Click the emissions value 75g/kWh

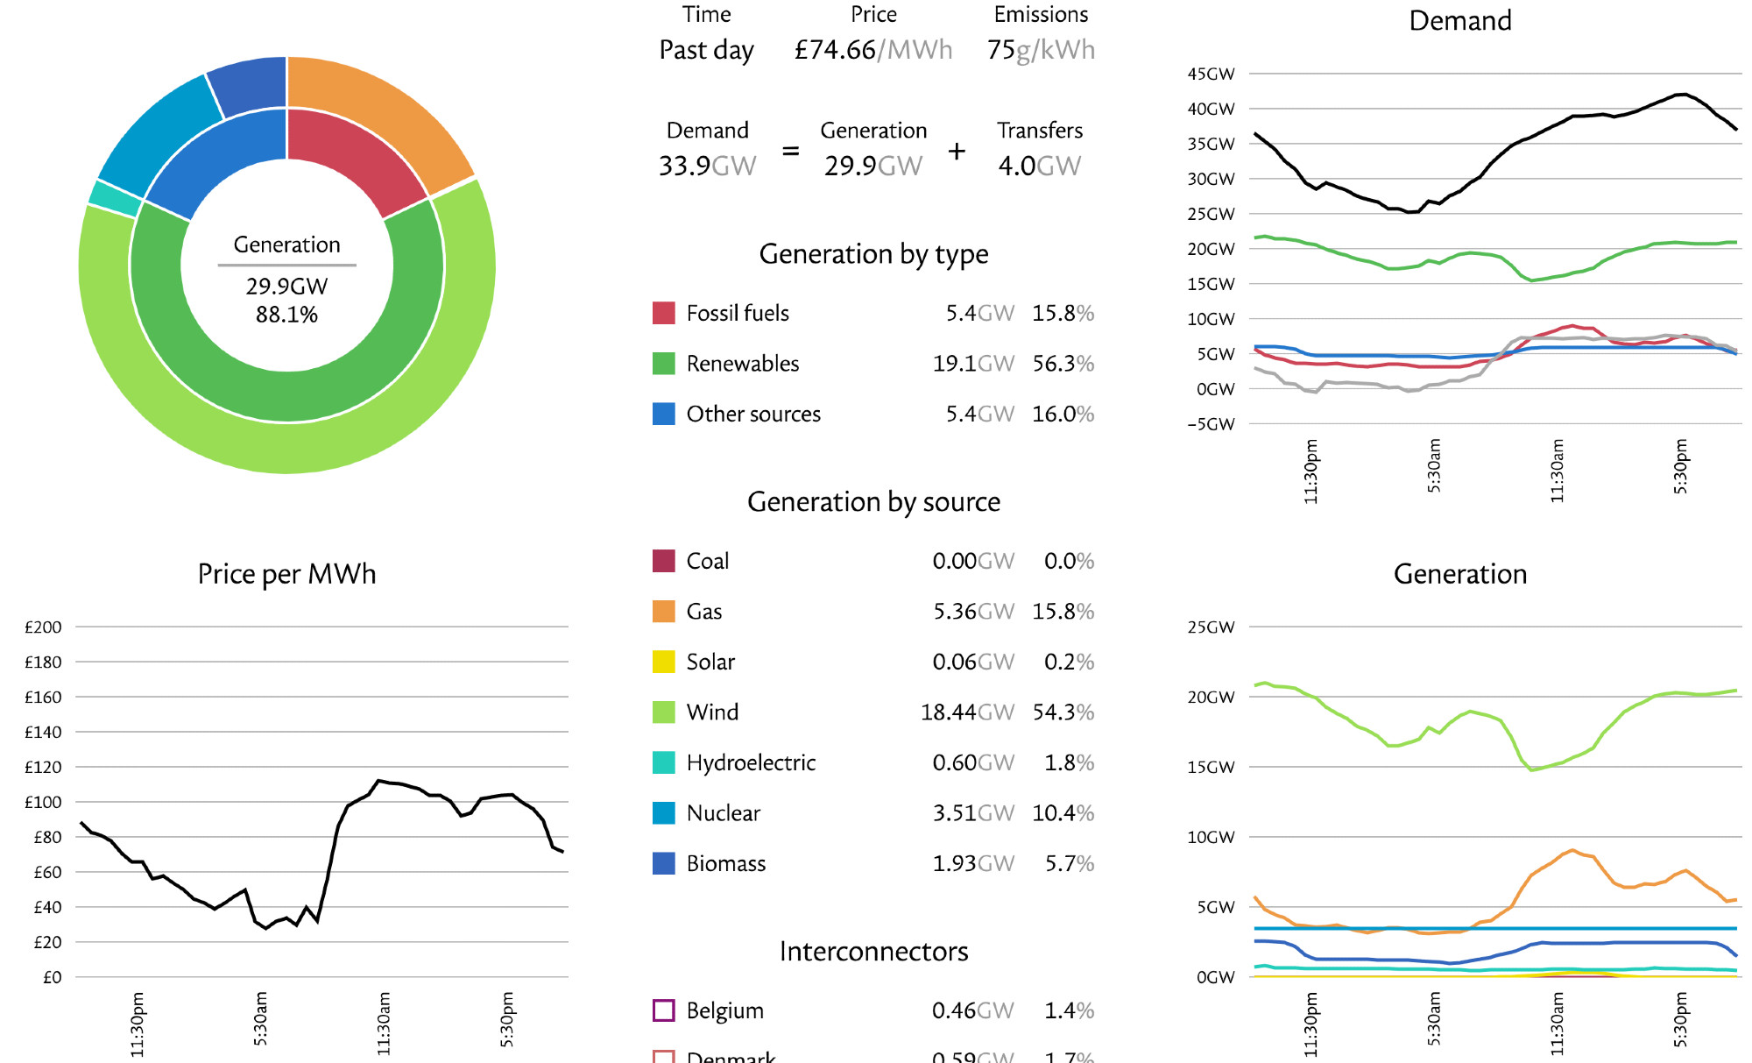(x=1041, y=51)
